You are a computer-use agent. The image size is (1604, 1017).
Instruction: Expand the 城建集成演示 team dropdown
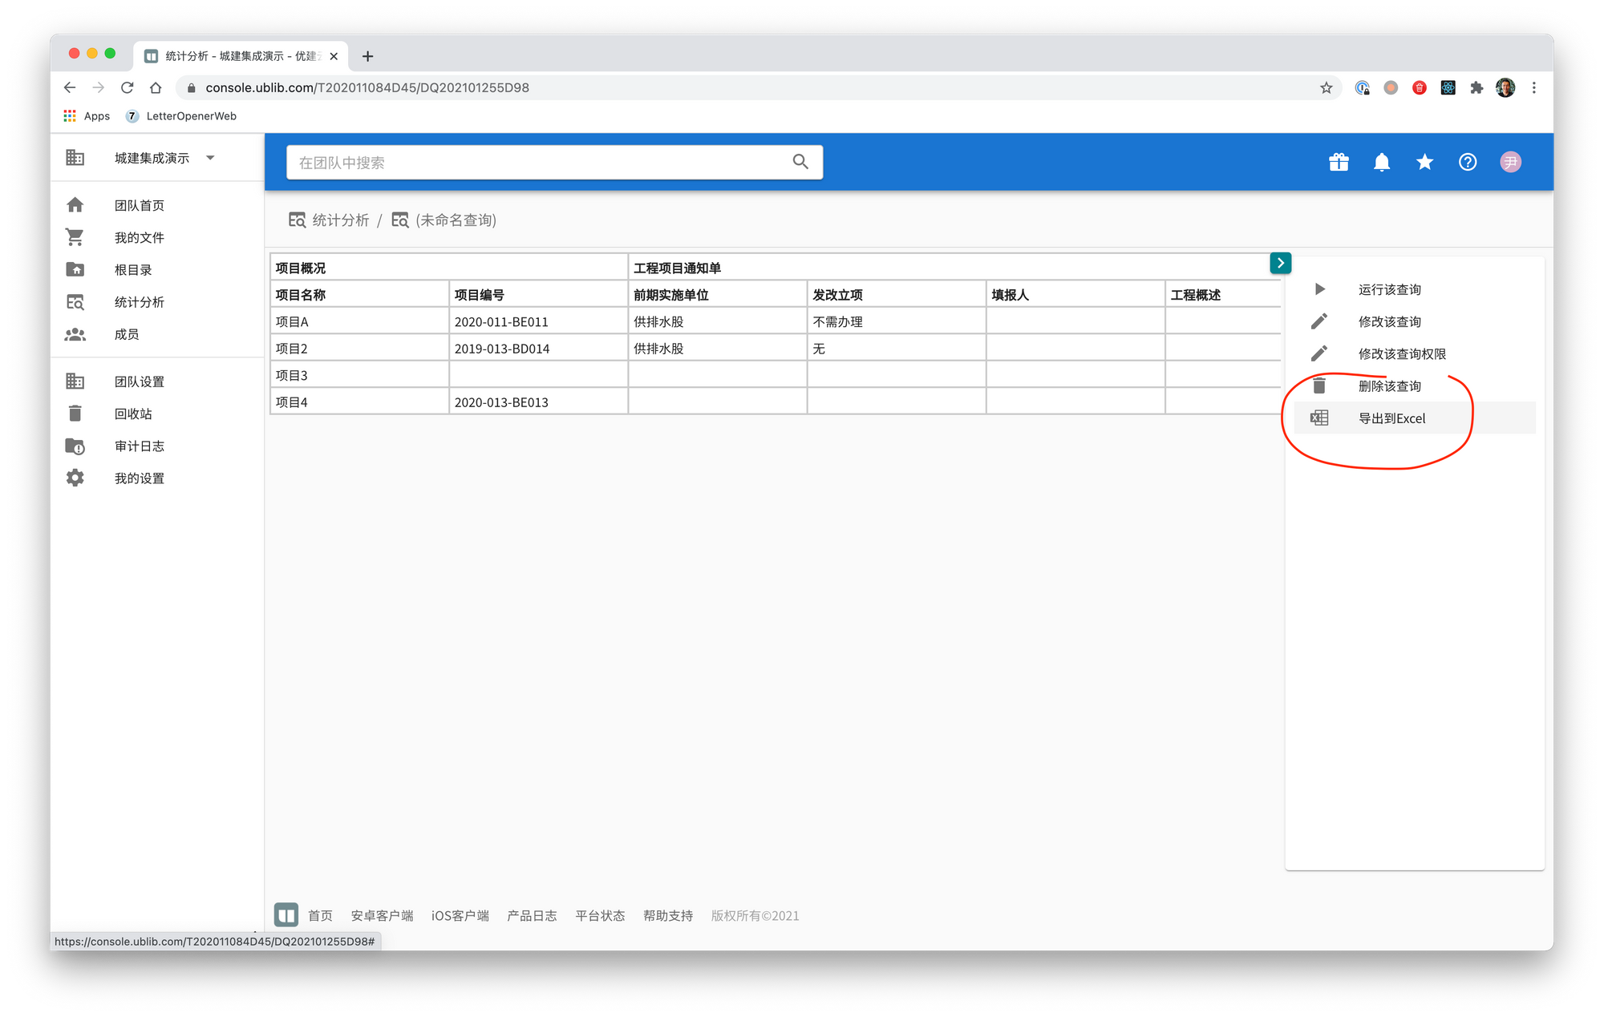[210, 158]
